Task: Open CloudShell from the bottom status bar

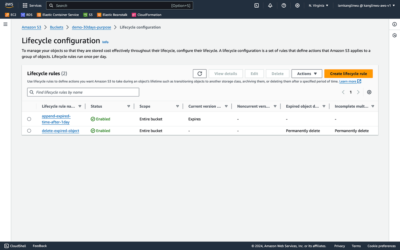Action: [15, 246]
